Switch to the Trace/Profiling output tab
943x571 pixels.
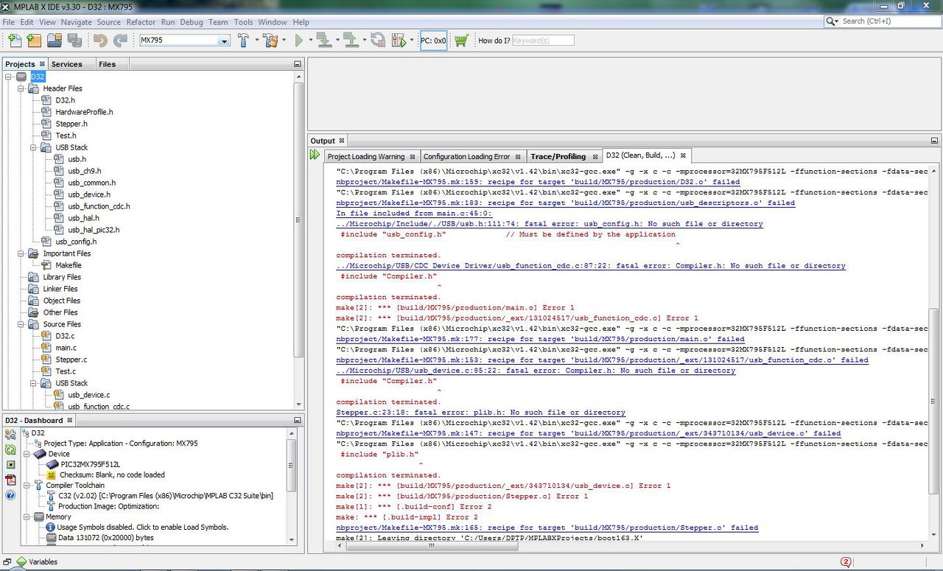click(558, 156)
